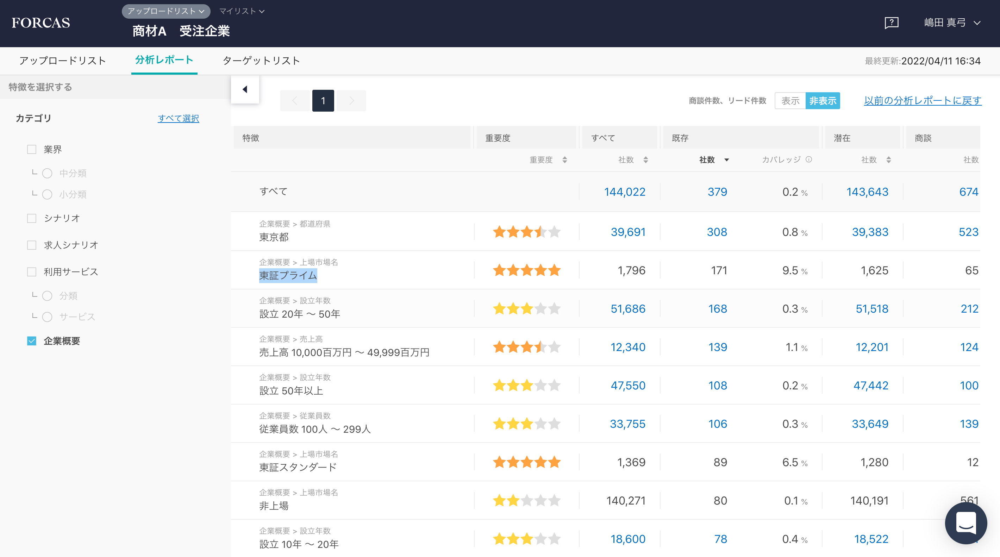Sort by 重要度 column arrows
1000x557 pixels.
[564, 159]
